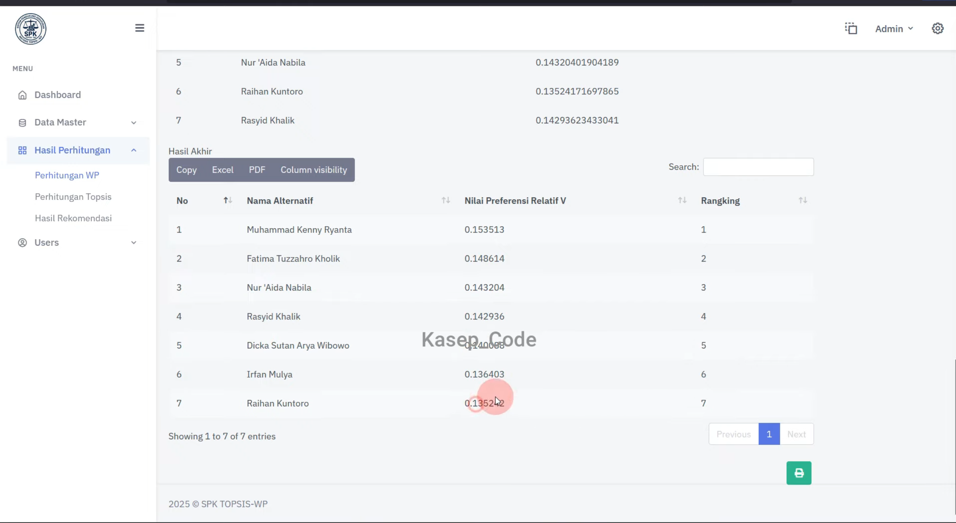Click the Next pagination button
The height and width of the screenshot is (523, 956).
click(x=796, y=434)
